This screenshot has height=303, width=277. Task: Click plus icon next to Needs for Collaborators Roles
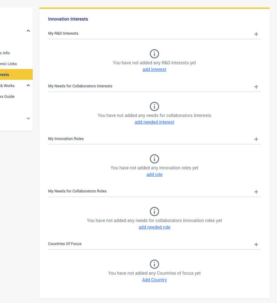tap(256, 192)
